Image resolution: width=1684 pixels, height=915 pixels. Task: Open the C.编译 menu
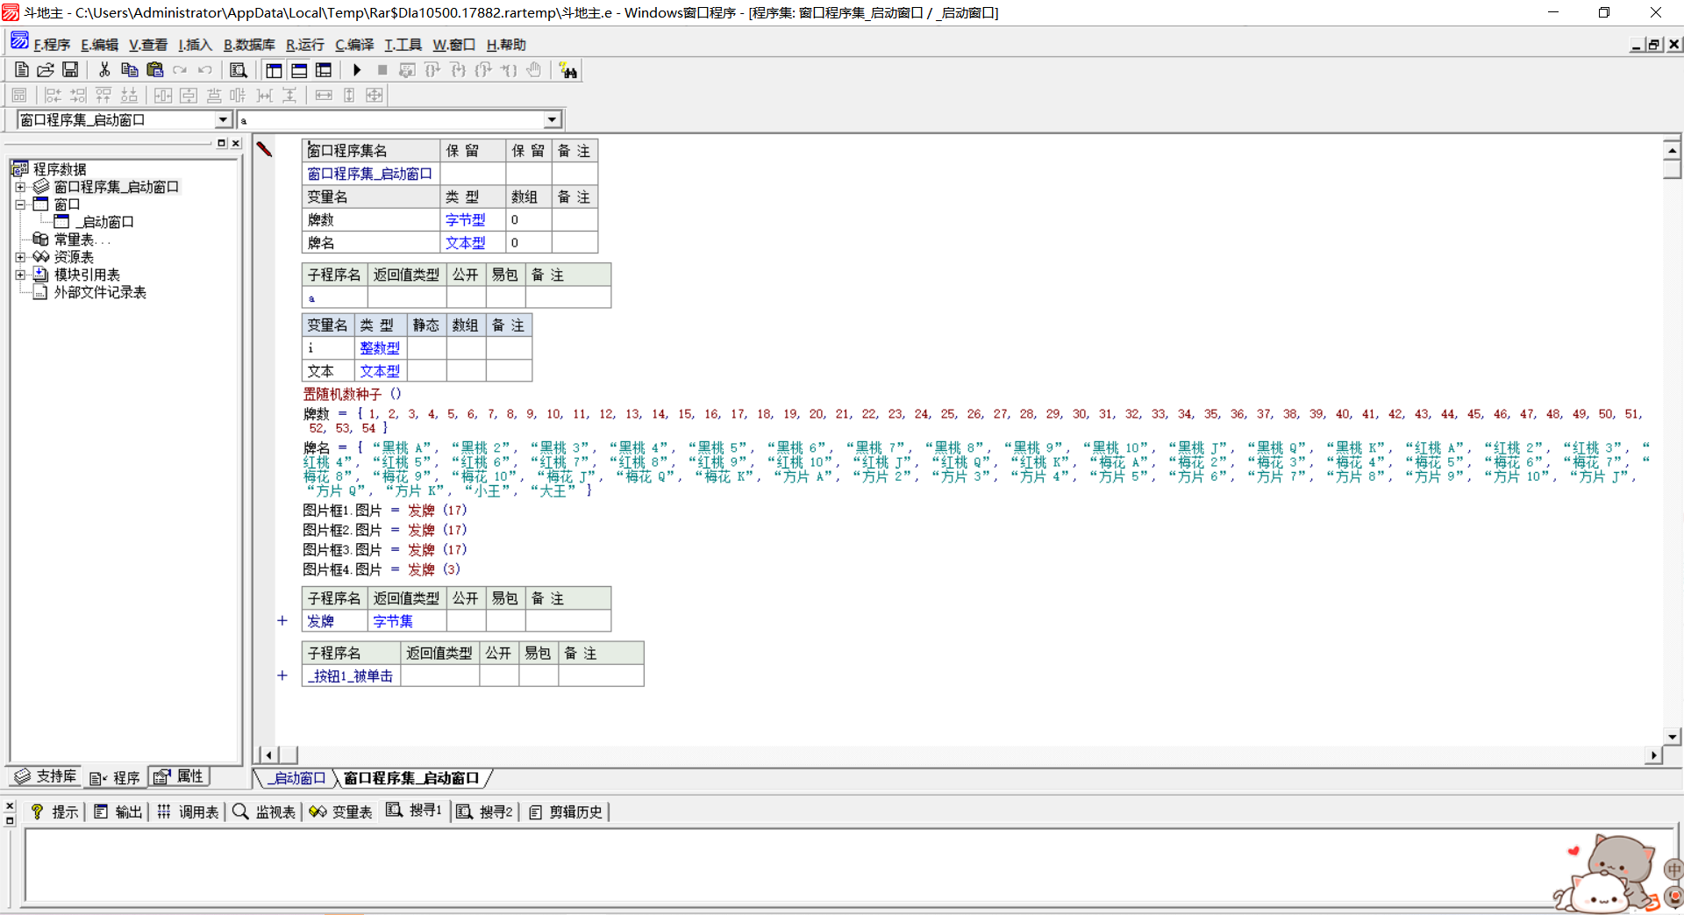pos(354,45)
